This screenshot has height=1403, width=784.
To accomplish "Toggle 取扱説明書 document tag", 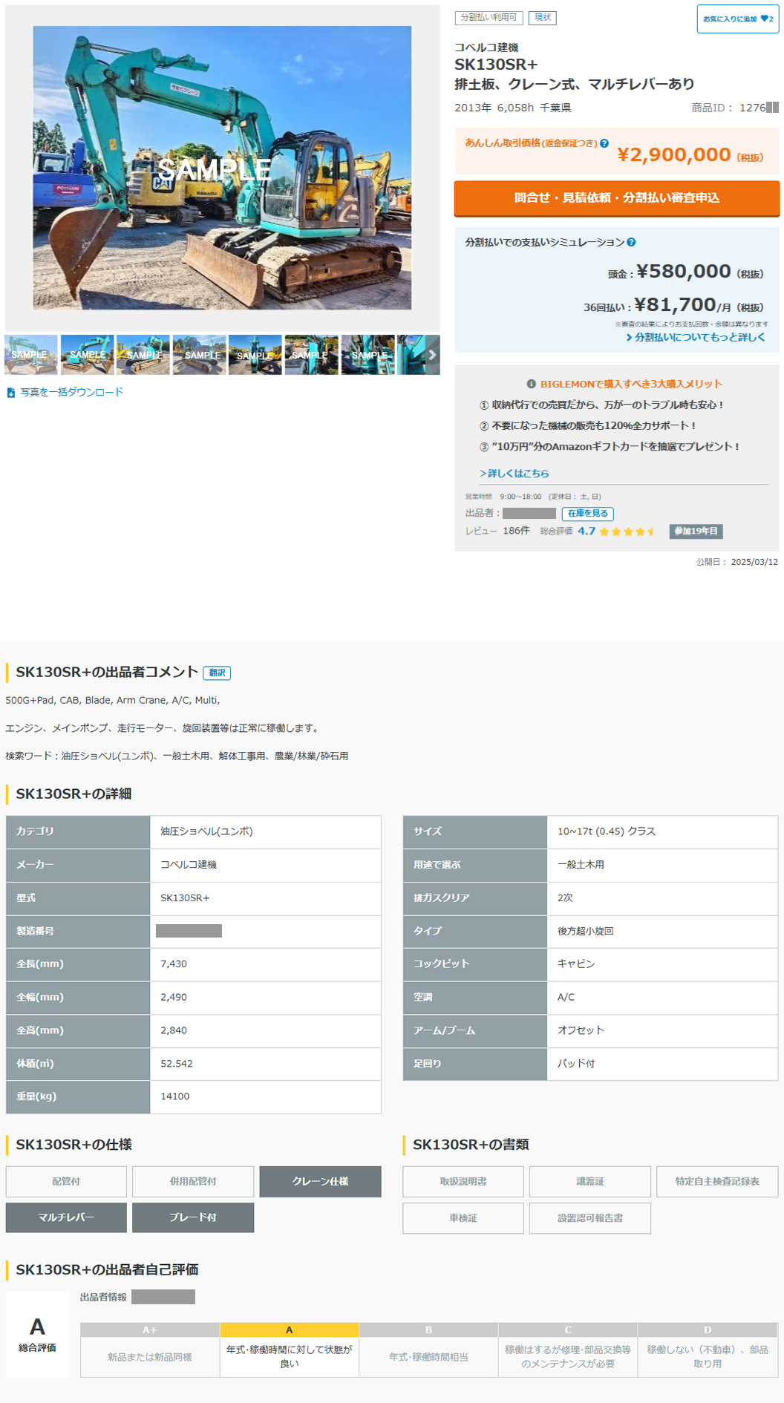I will click(463, 1182).
